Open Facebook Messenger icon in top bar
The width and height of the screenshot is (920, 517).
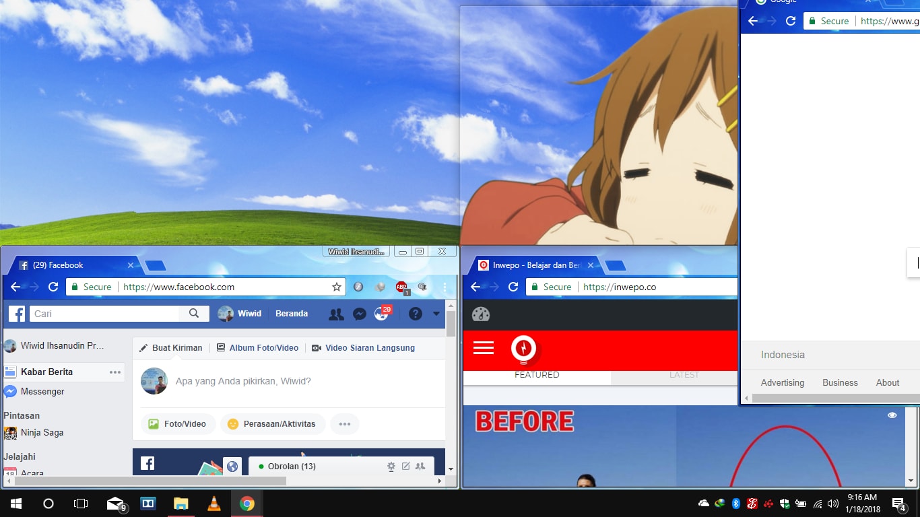pyautogui.click(x=360, y=314)
